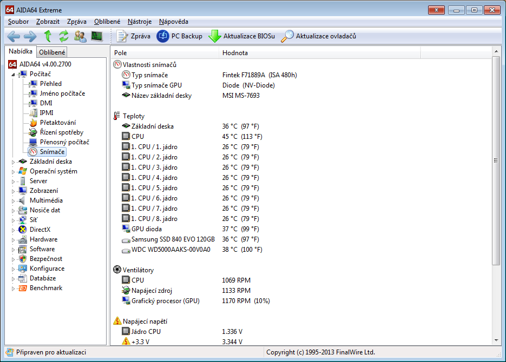The width and height of the screenshot is (506, 362).
Task: Go forward with the blue right arrow
Action: [30, 36]
